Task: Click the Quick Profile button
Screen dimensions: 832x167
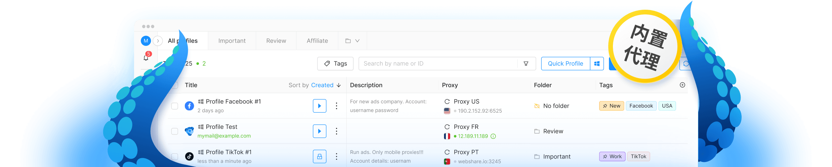Action: pyautogui.click(x=566, y=64)
